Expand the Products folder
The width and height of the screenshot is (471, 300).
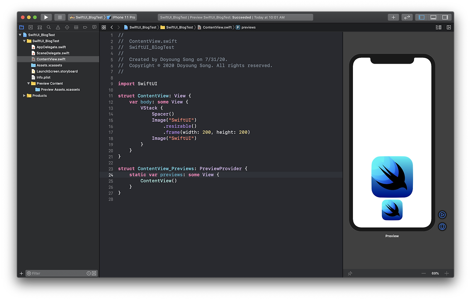click(24, 96)
